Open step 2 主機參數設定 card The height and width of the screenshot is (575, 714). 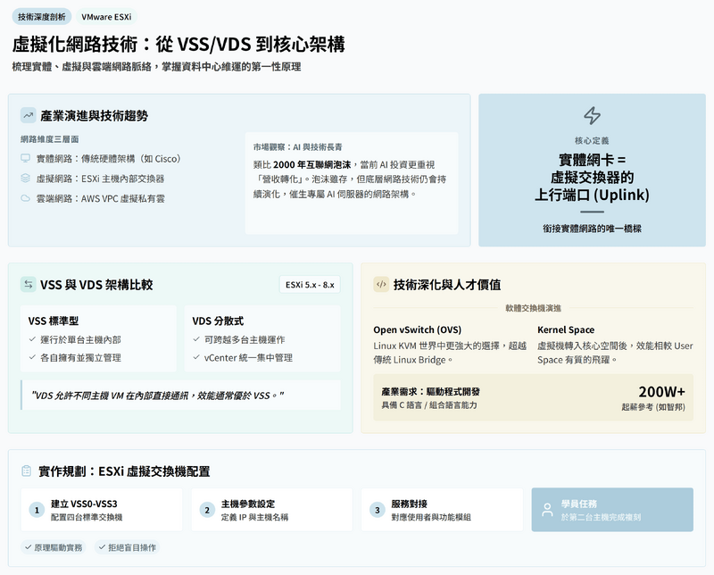point(272,510)
